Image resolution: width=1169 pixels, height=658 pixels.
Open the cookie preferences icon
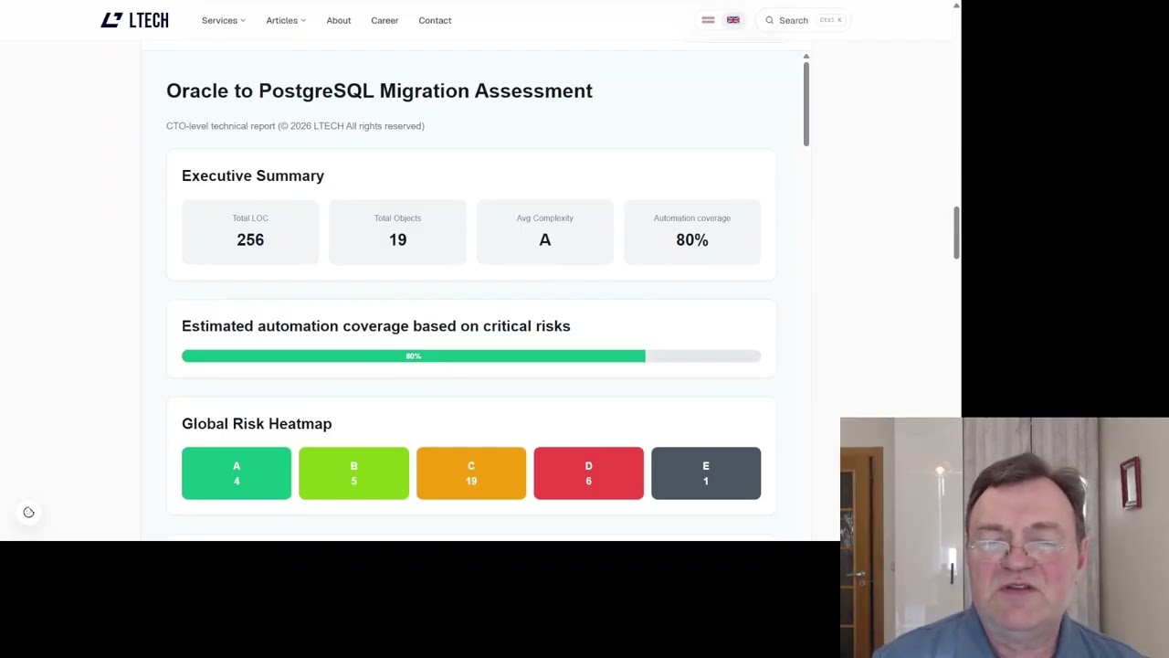[28, 513]
